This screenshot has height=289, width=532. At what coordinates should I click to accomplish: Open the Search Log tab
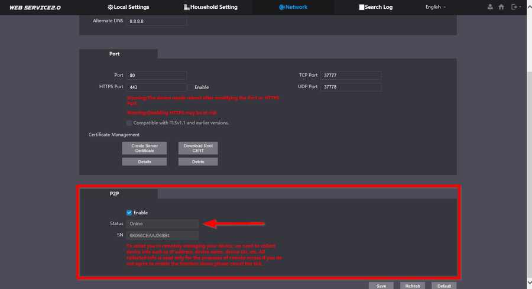pos(375,7)
